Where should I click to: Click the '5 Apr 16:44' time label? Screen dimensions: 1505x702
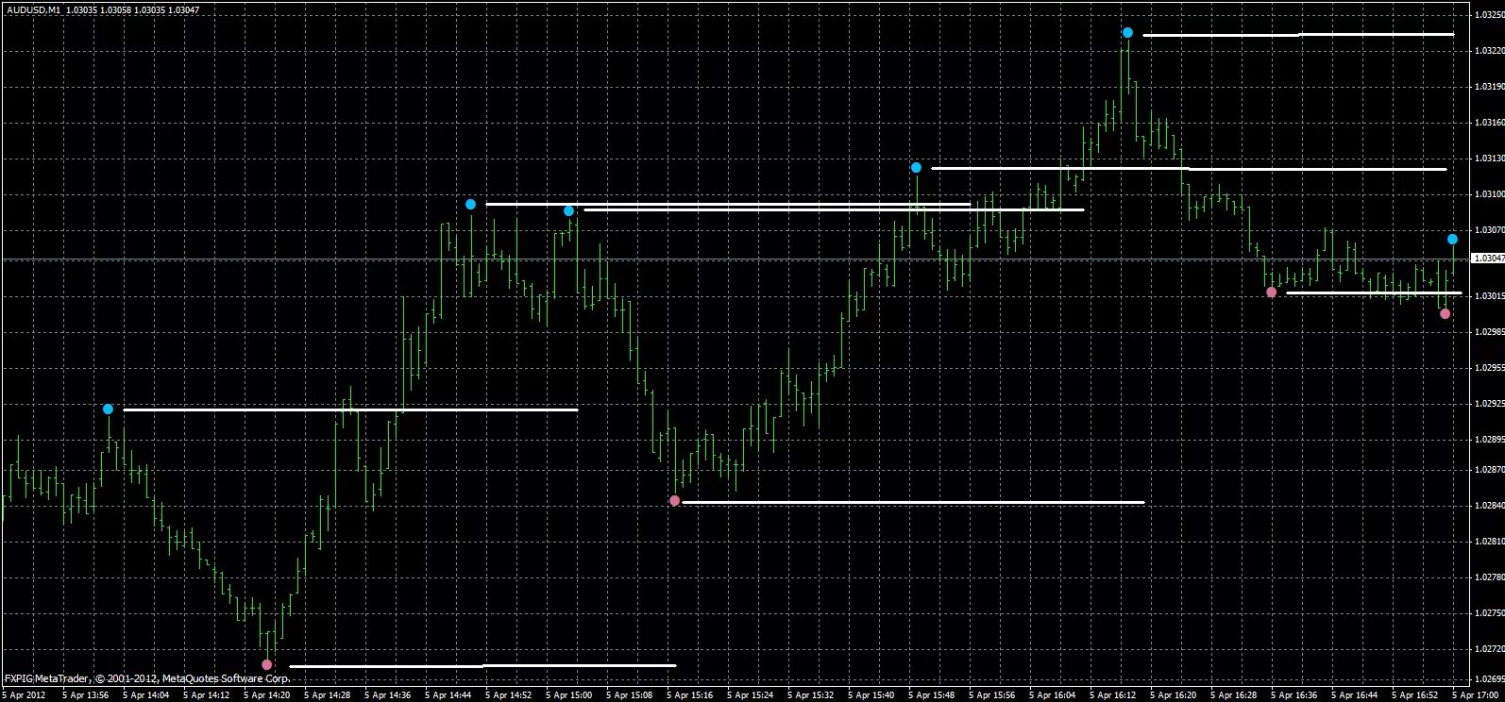[1356, 695]
